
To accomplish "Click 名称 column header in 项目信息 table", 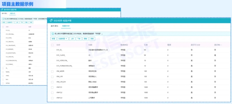I will pyautogui.click(x=58, y=45).
